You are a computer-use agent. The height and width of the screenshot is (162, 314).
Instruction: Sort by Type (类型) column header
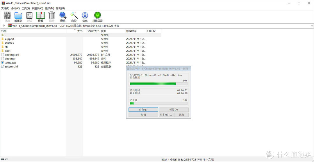coord(113,31)
